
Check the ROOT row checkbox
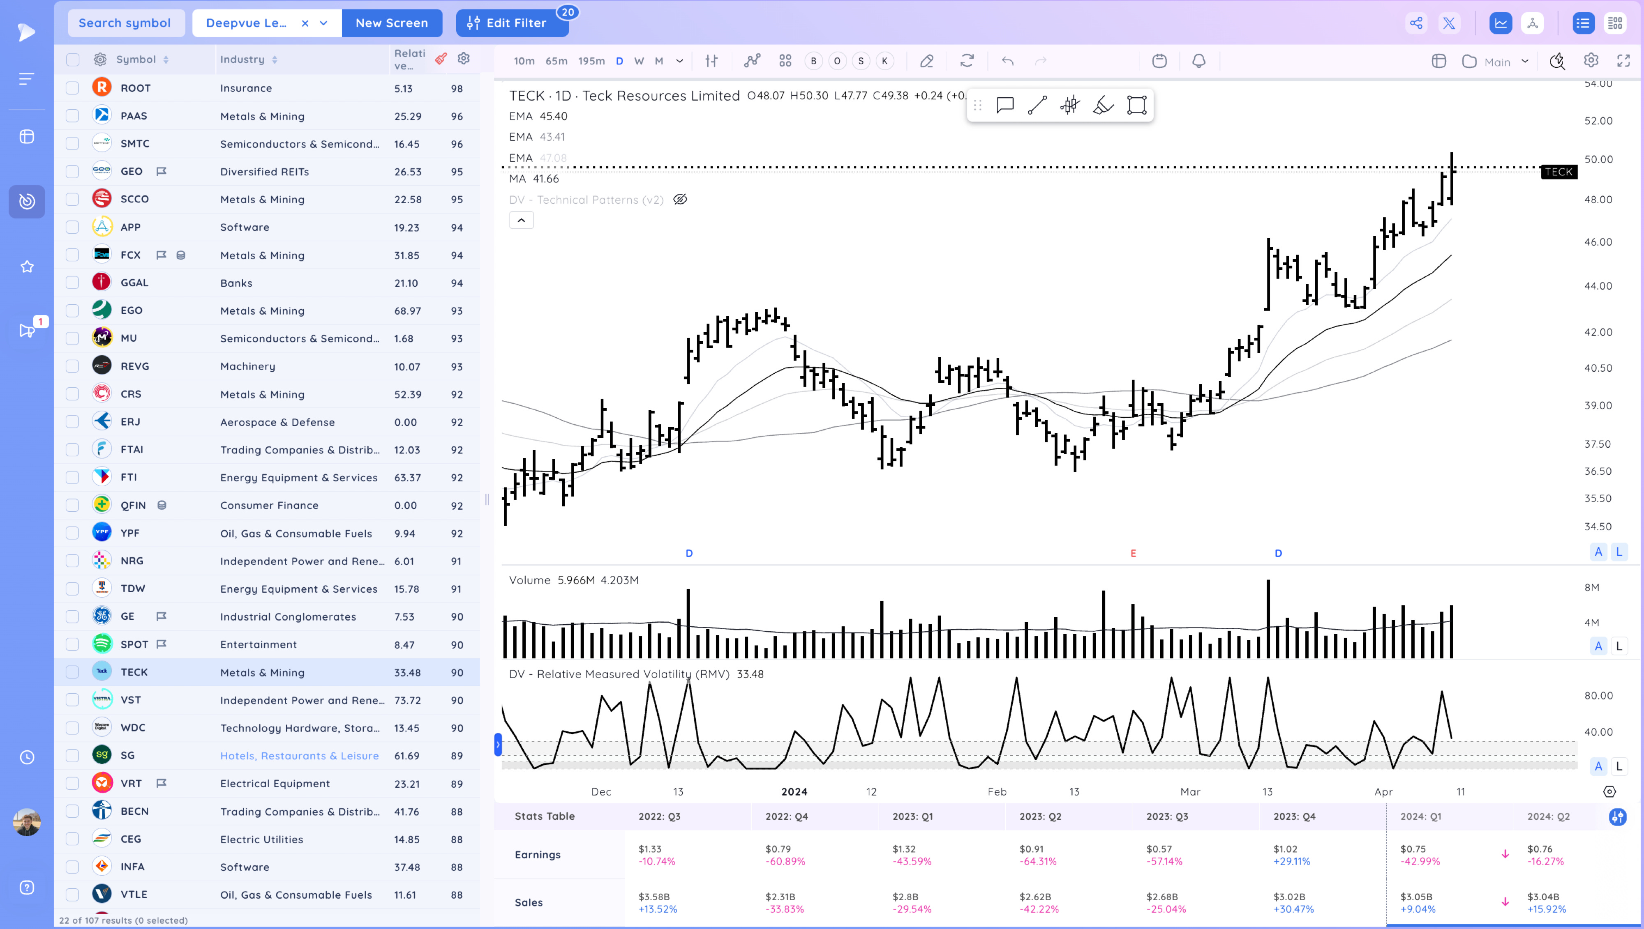pyautogui.click(x=73, y=88)
